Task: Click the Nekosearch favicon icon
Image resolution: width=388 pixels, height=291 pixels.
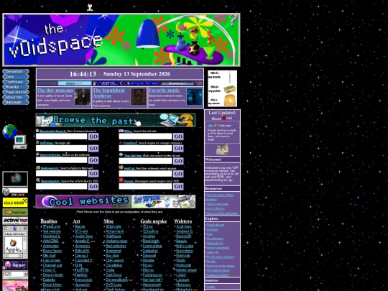Action: click(x=38, y=167)
